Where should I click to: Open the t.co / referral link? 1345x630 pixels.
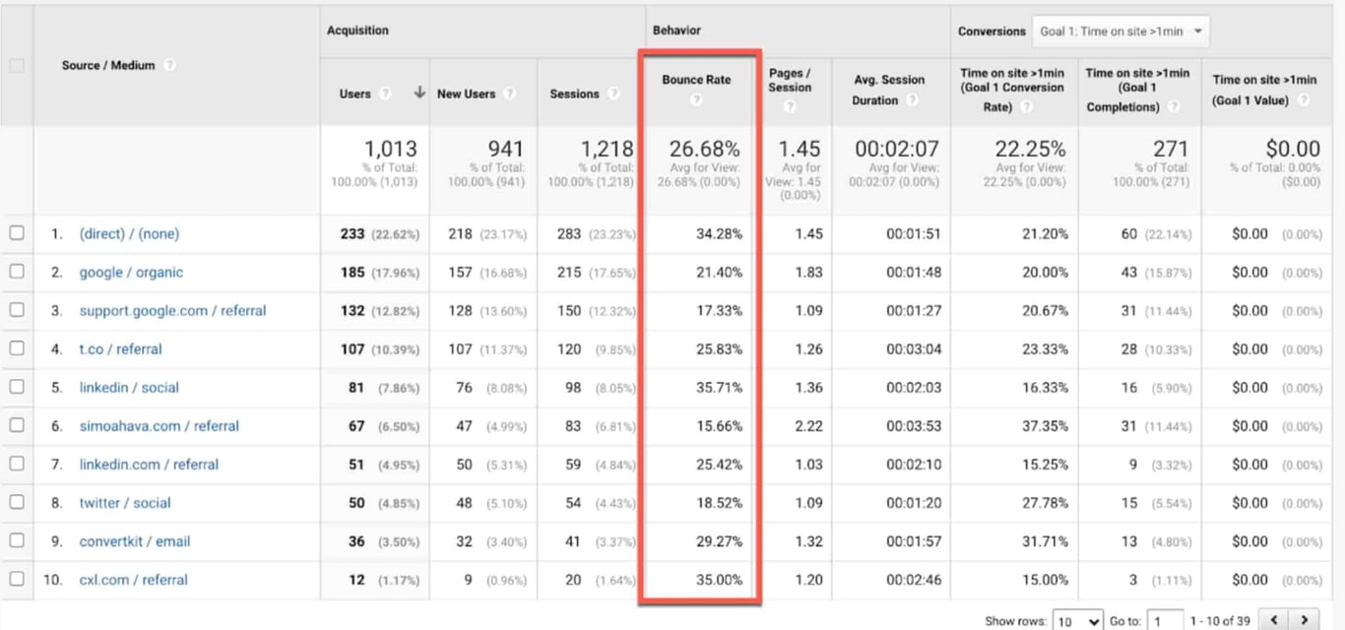(120, 348)
